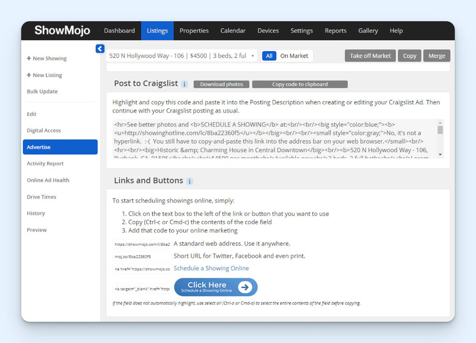The height and width of the screenshot is (343, 476).
Task: Open Online Ad Health in sidebar
Action: point(48,180)
